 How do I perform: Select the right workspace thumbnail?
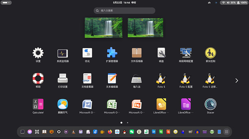(145, 28)
